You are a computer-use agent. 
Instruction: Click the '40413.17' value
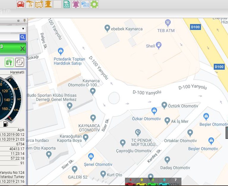(17, 149)
